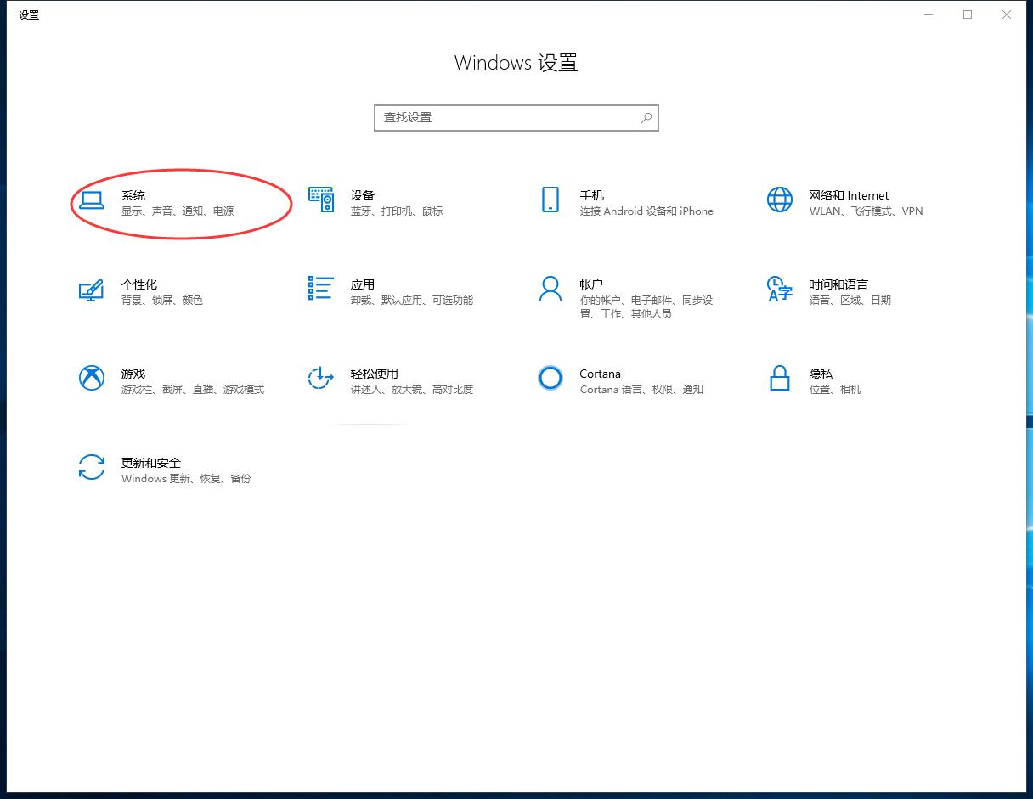1033x799 pixels.
Task: Click 卸载、默认应用、可选功能 description text
Action: point(412,301)
